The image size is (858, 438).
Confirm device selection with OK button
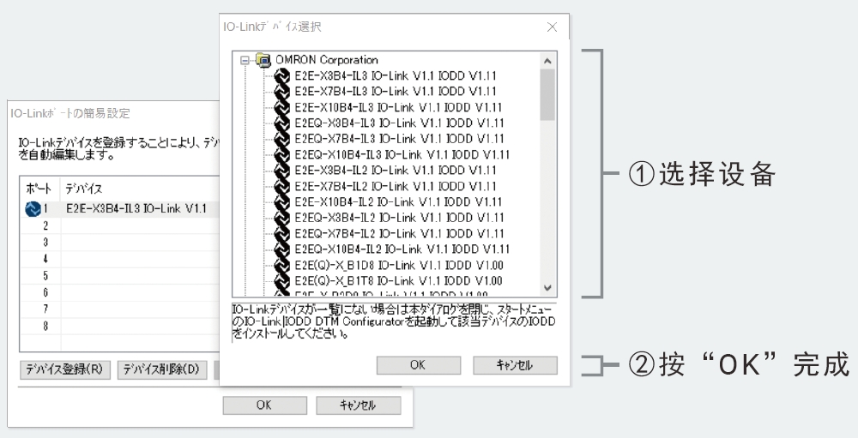pyautogui.click(x=419, y=365)
